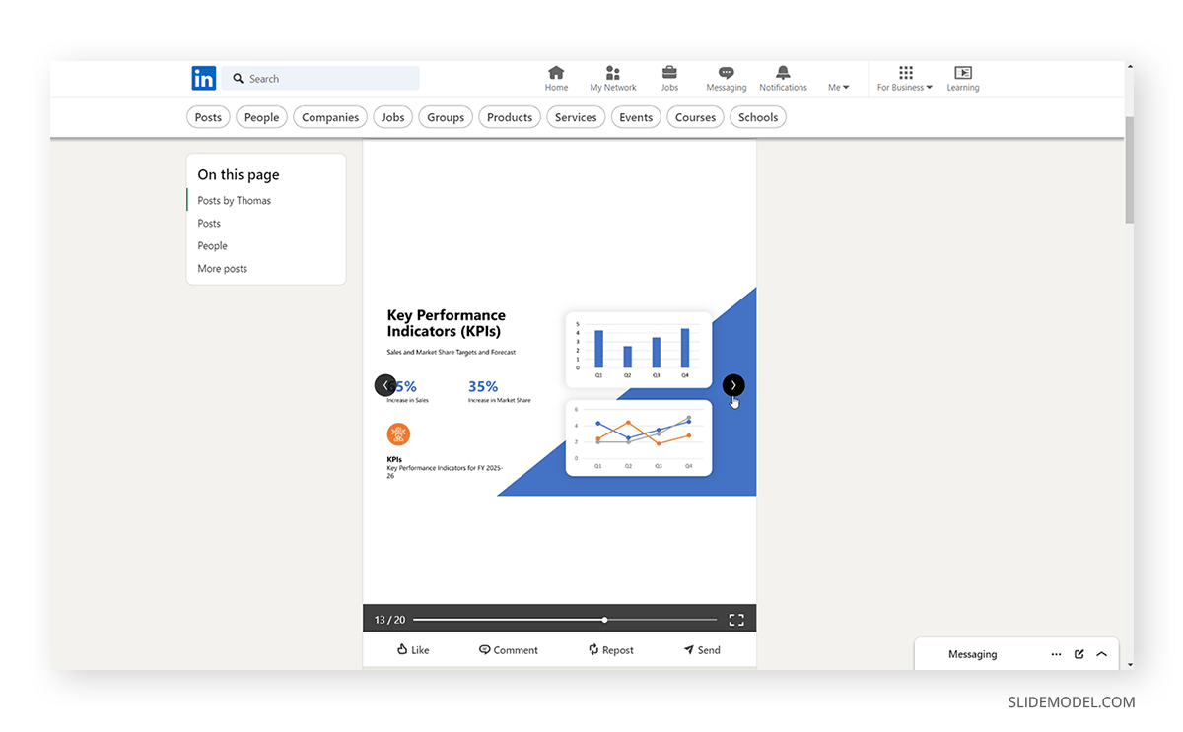
Task: Send the post to someone
Action: (702, 649)
